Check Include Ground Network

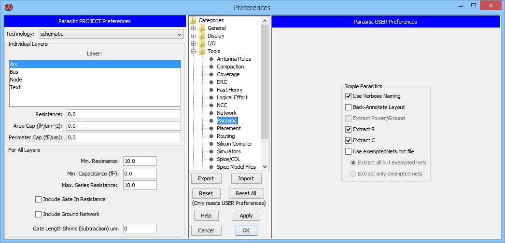pyautogui.click(x=38, y=214)
